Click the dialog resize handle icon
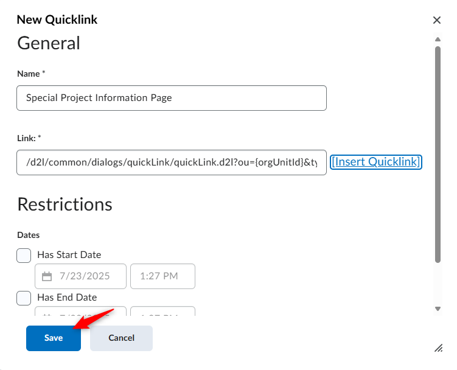Screen dimensions: 457x370 pyautogui.click(x=438, y=348)
